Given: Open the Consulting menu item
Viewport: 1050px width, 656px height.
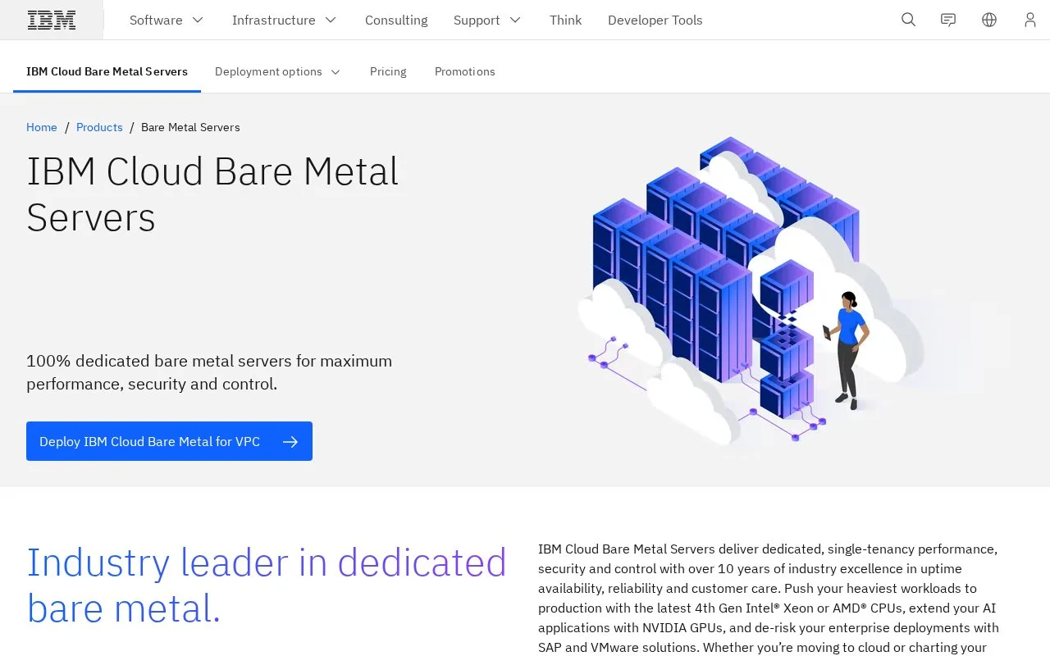Looking at the screenshot, I should point(396,20).
